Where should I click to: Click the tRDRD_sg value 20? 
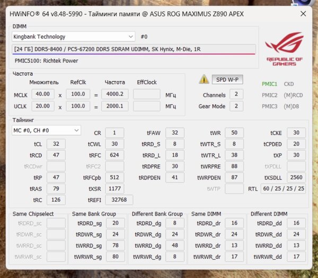click(x=116, y=223)
